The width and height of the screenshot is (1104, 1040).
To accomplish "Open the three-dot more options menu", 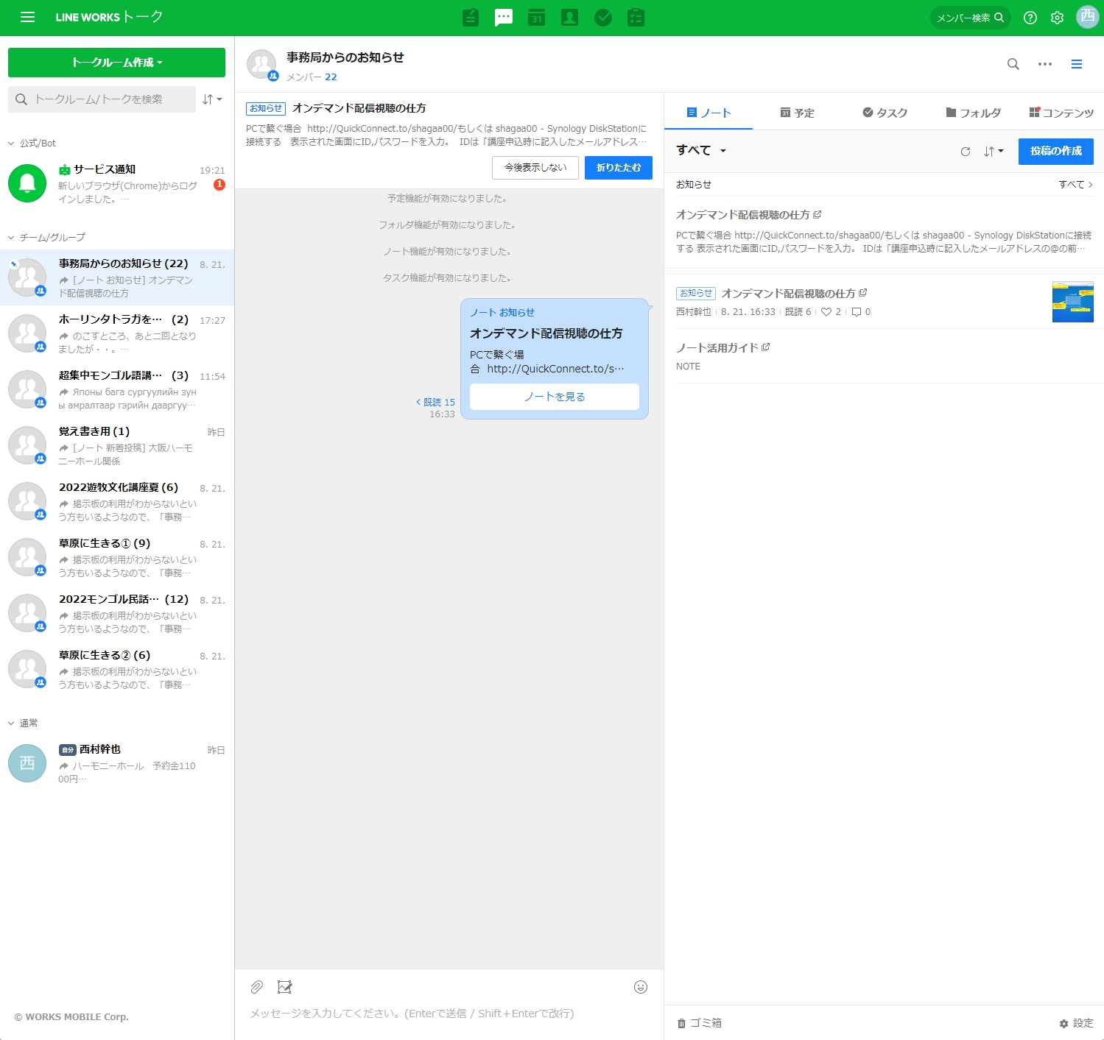I will click(1045, 64).
